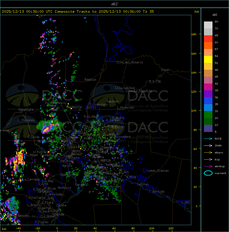Click the 'TUPUNGATO' map label
Screen dimensions: 229x232
pyautogui.click(x=45, y=192)
